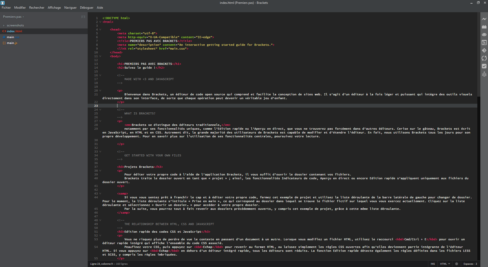Viewport: 488px width, 267px height.
Task: Open the Git panel icon
Action: 484,50
